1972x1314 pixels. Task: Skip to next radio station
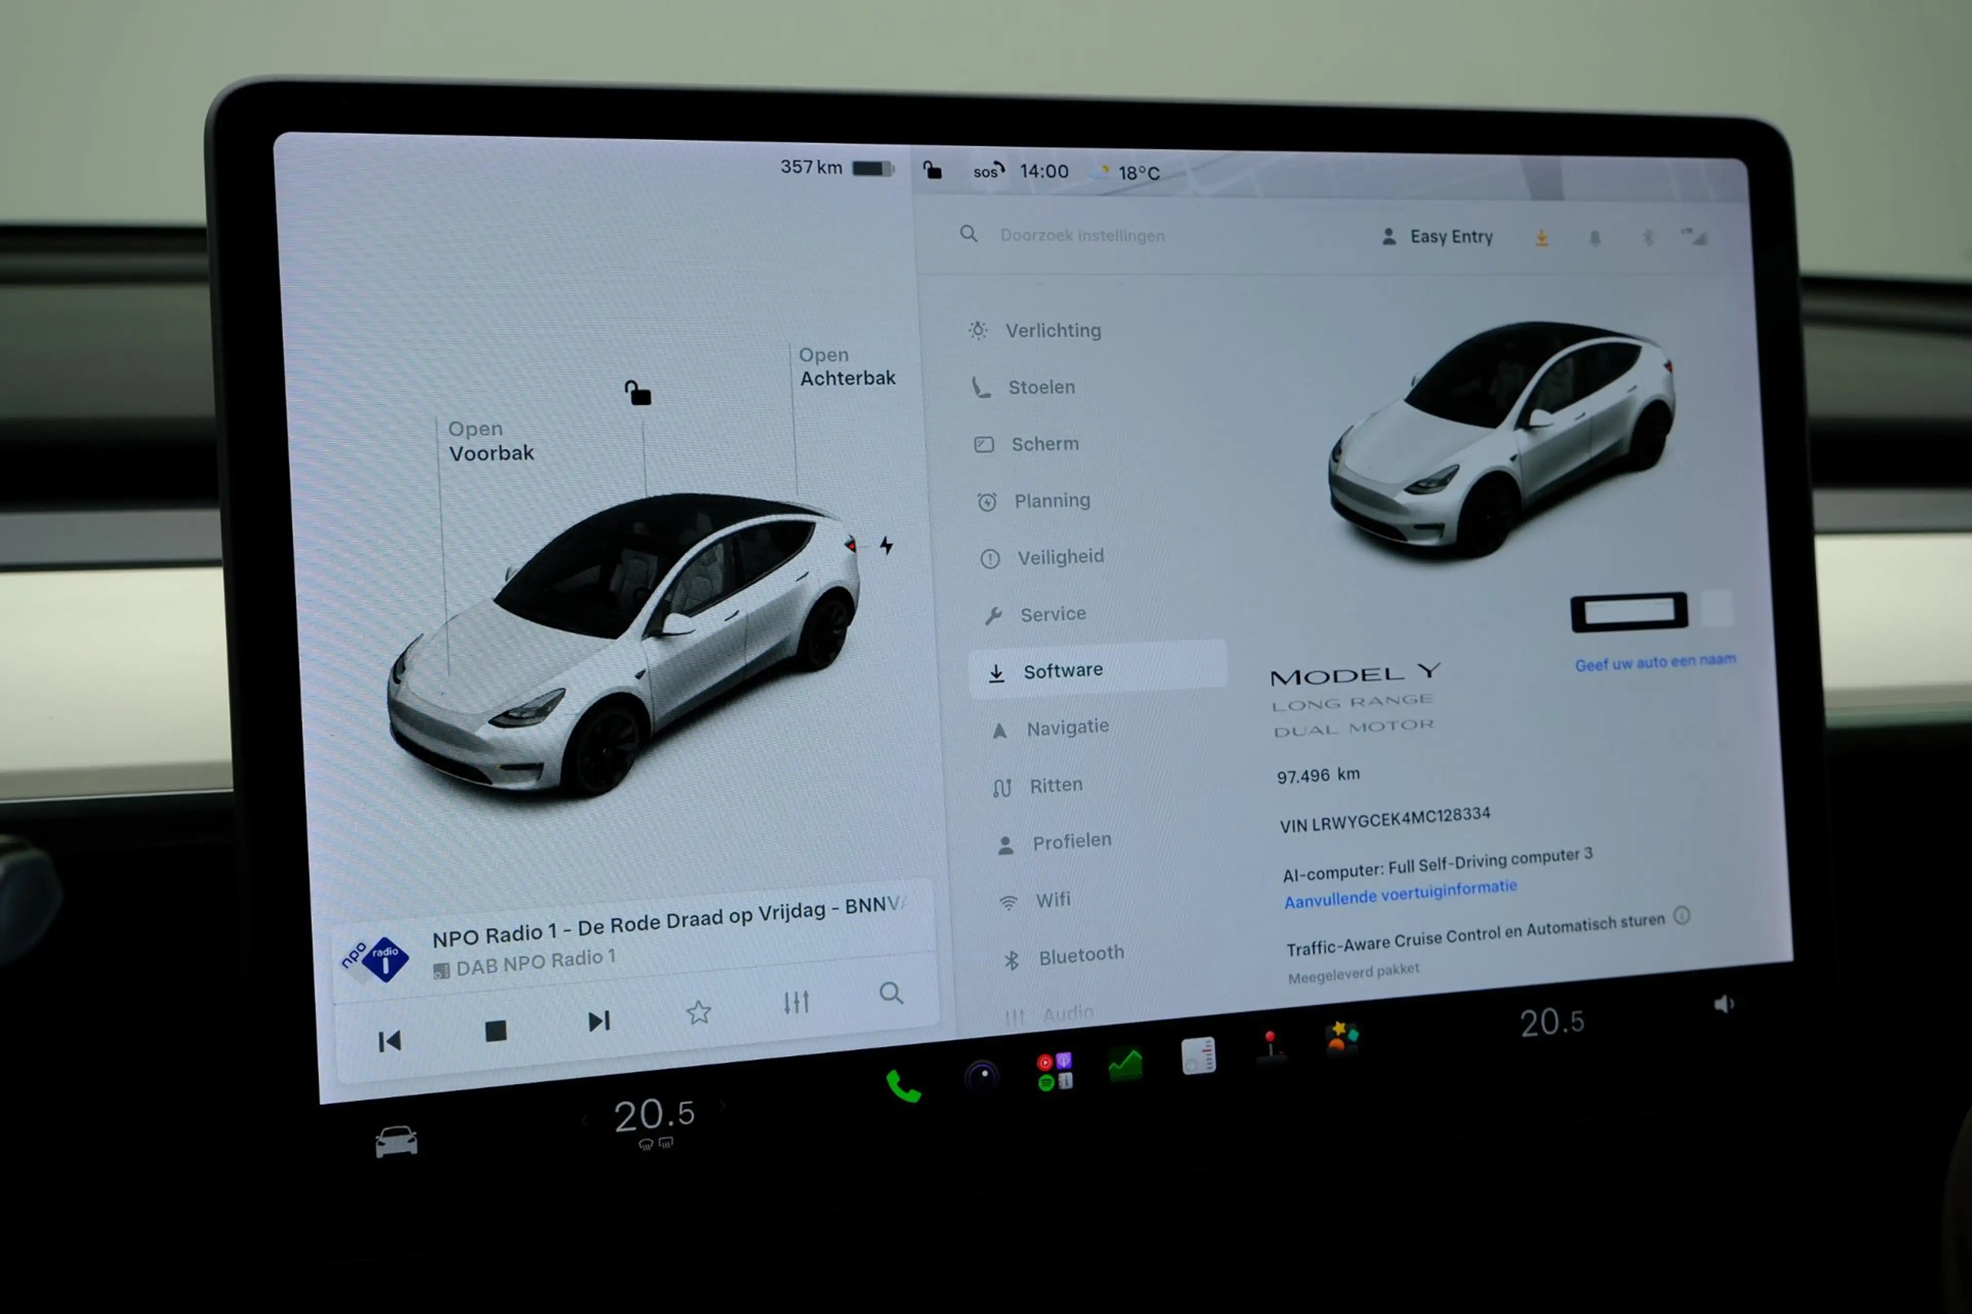(x=598, y=1021)
